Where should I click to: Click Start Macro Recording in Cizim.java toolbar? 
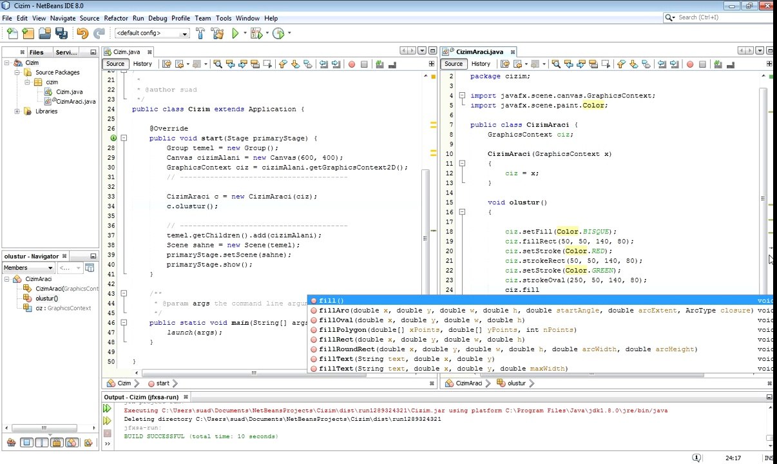(x=352, y=64)
